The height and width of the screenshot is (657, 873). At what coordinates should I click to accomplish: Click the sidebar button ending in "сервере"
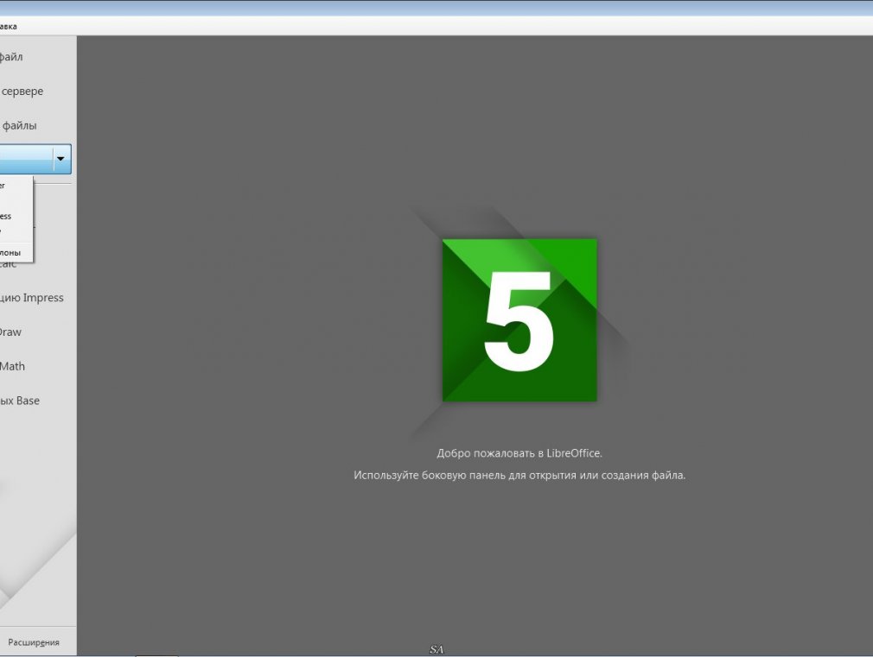21,92
